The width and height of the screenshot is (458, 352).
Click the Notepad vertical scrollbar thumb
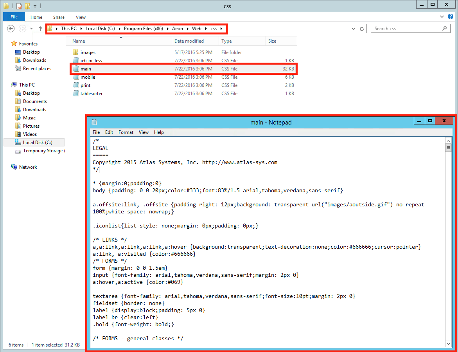[x=448, y=148]
